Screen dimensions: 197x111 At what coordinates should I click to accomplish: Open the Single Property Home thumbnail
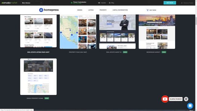[x=38, y=77]
